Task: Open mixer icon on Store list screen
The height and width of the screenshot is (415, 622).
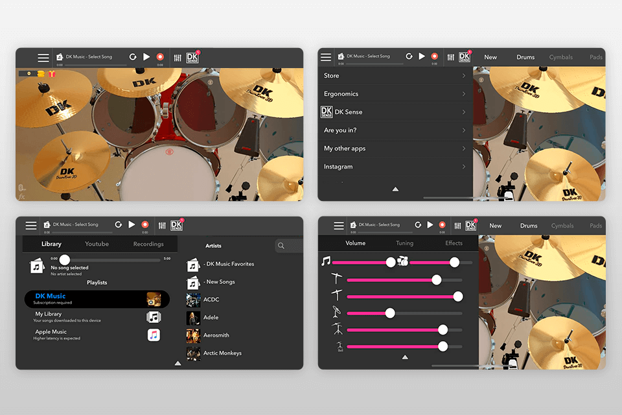Action: coord(451,57)
